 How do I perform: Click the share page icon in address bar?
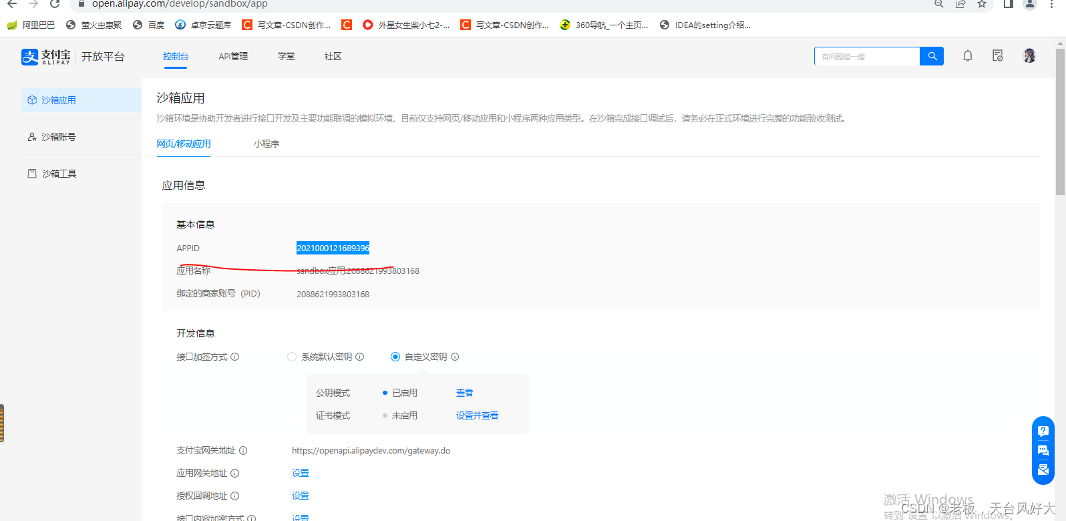point(960,4)
